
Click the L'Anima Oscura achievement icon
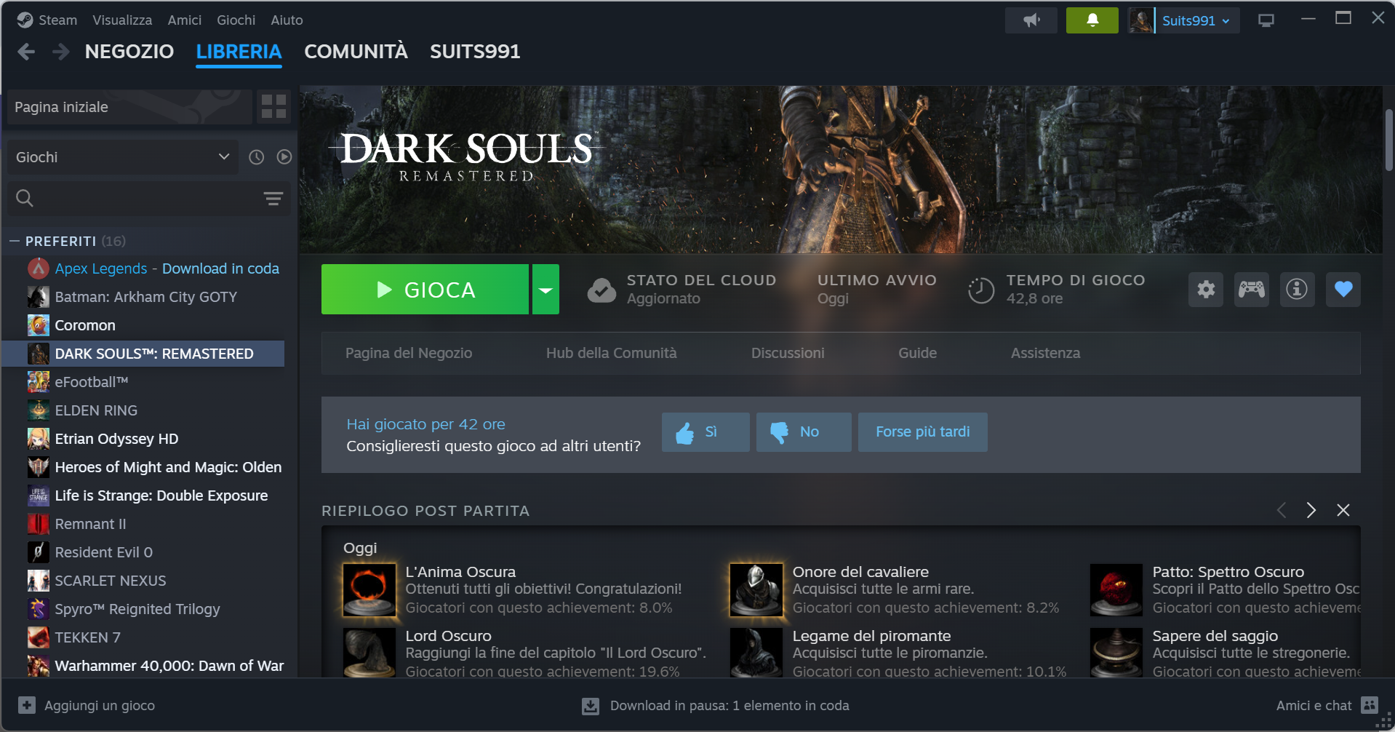[369, 589]
